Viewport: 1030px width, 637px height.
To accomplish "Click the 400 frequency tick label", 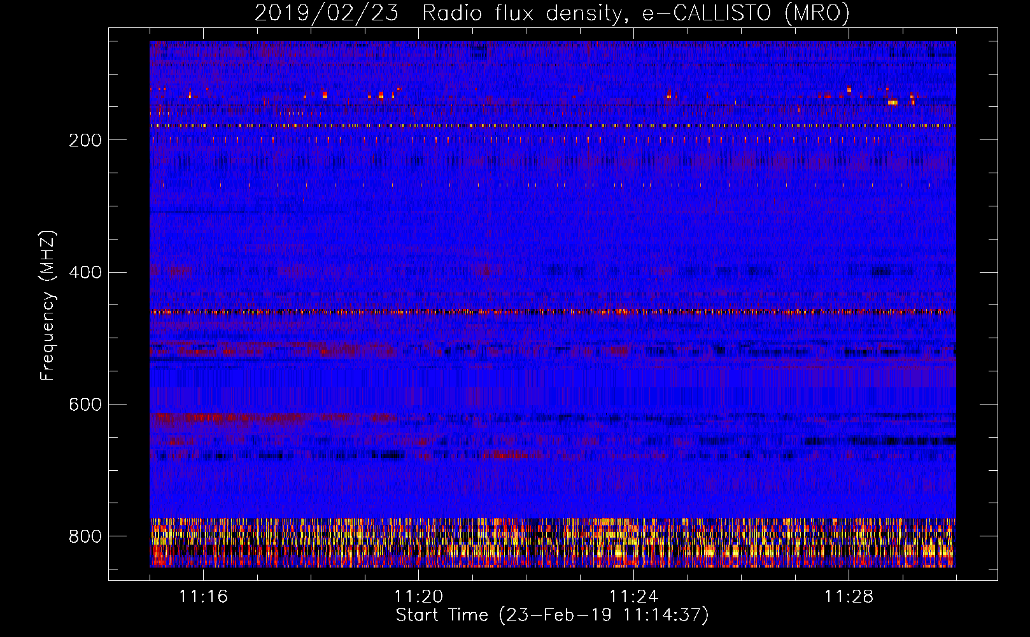I will pos(85,273).
